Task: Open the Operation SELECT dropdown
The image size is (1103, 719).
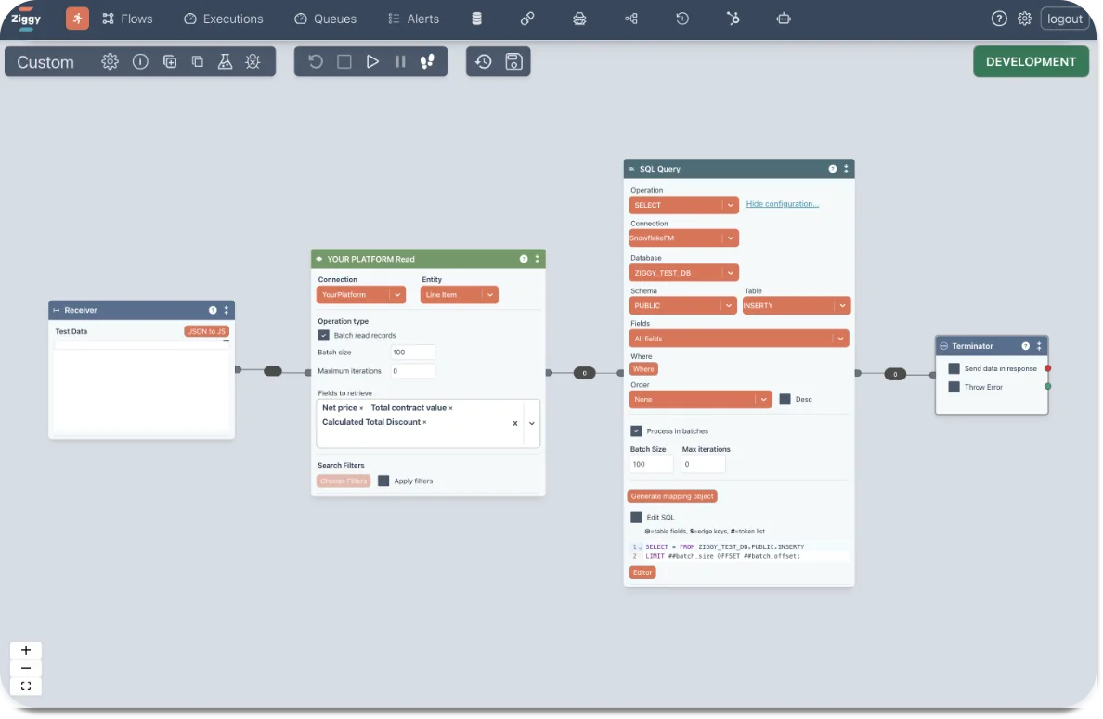Action: 683,205
